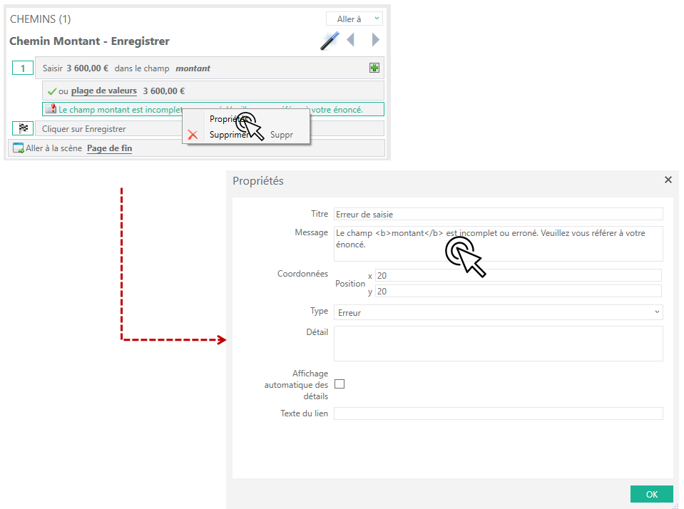Open the Page de fin link
The image size is (684, 509).
coord(109,148)
